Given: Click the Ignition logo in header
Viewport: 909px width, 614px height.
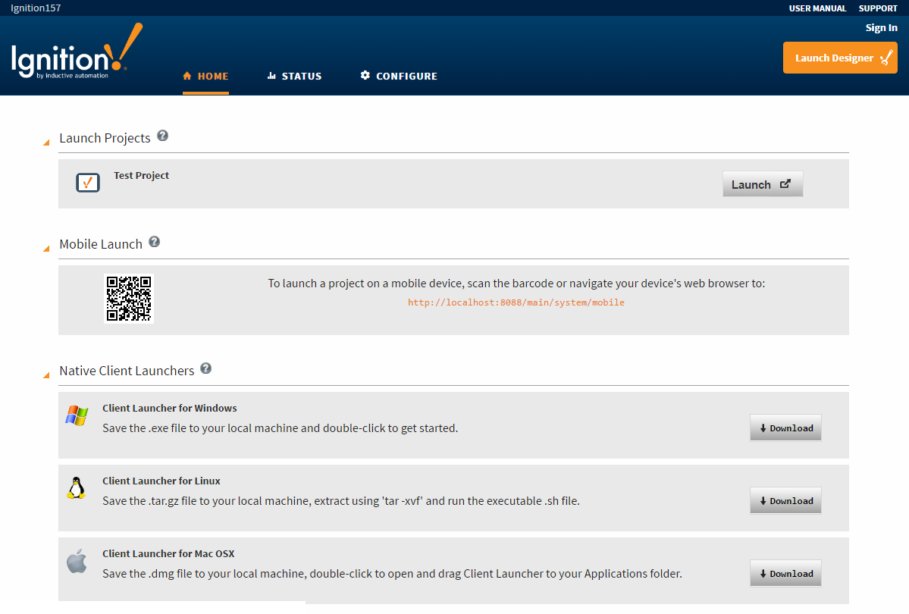Looking at the screenshot, I should 76,55.
